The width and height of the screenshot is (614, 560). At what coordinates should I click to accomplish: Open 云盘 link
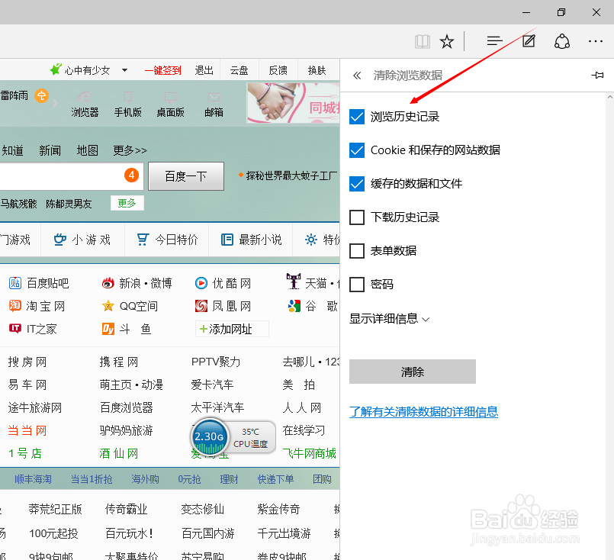(239, 70)
